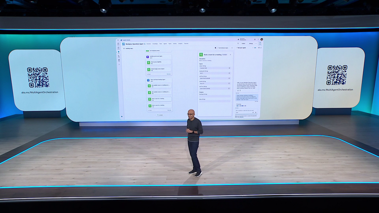Click the attach icon in the chat box

click(253, 112)
